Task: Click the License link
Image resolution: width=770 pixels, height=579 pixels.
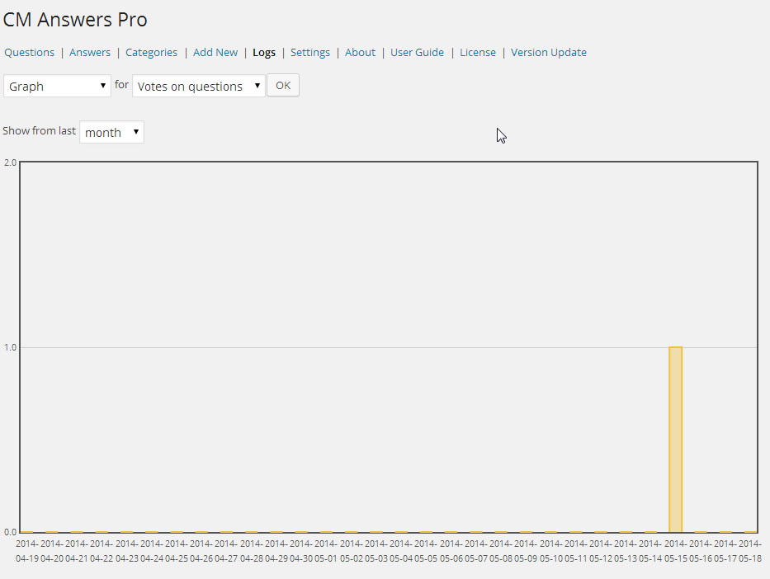Action: [478, 53]
